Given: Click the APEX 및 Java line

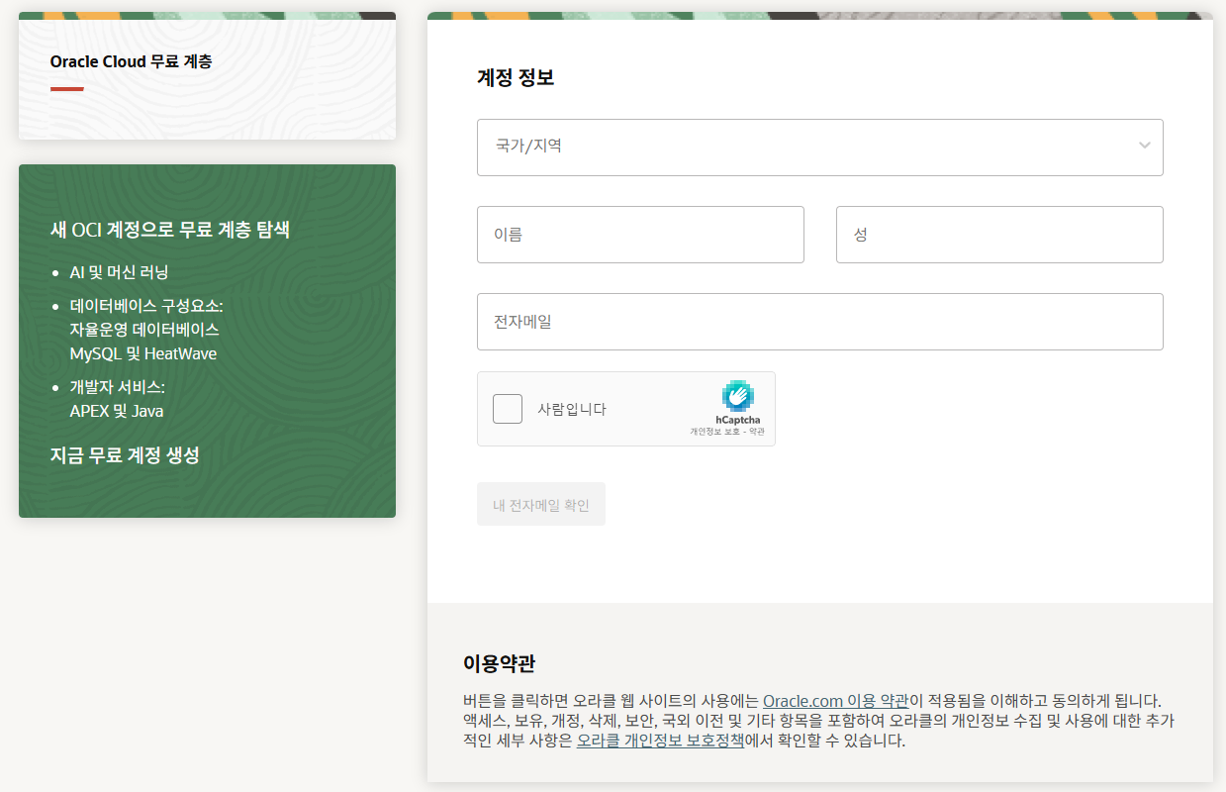Looking at the screenshot, I should 117,411.
